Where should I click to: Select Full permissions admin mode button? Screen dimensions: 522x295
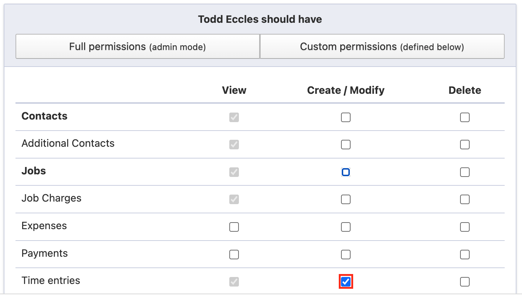[x=138, y=47]
